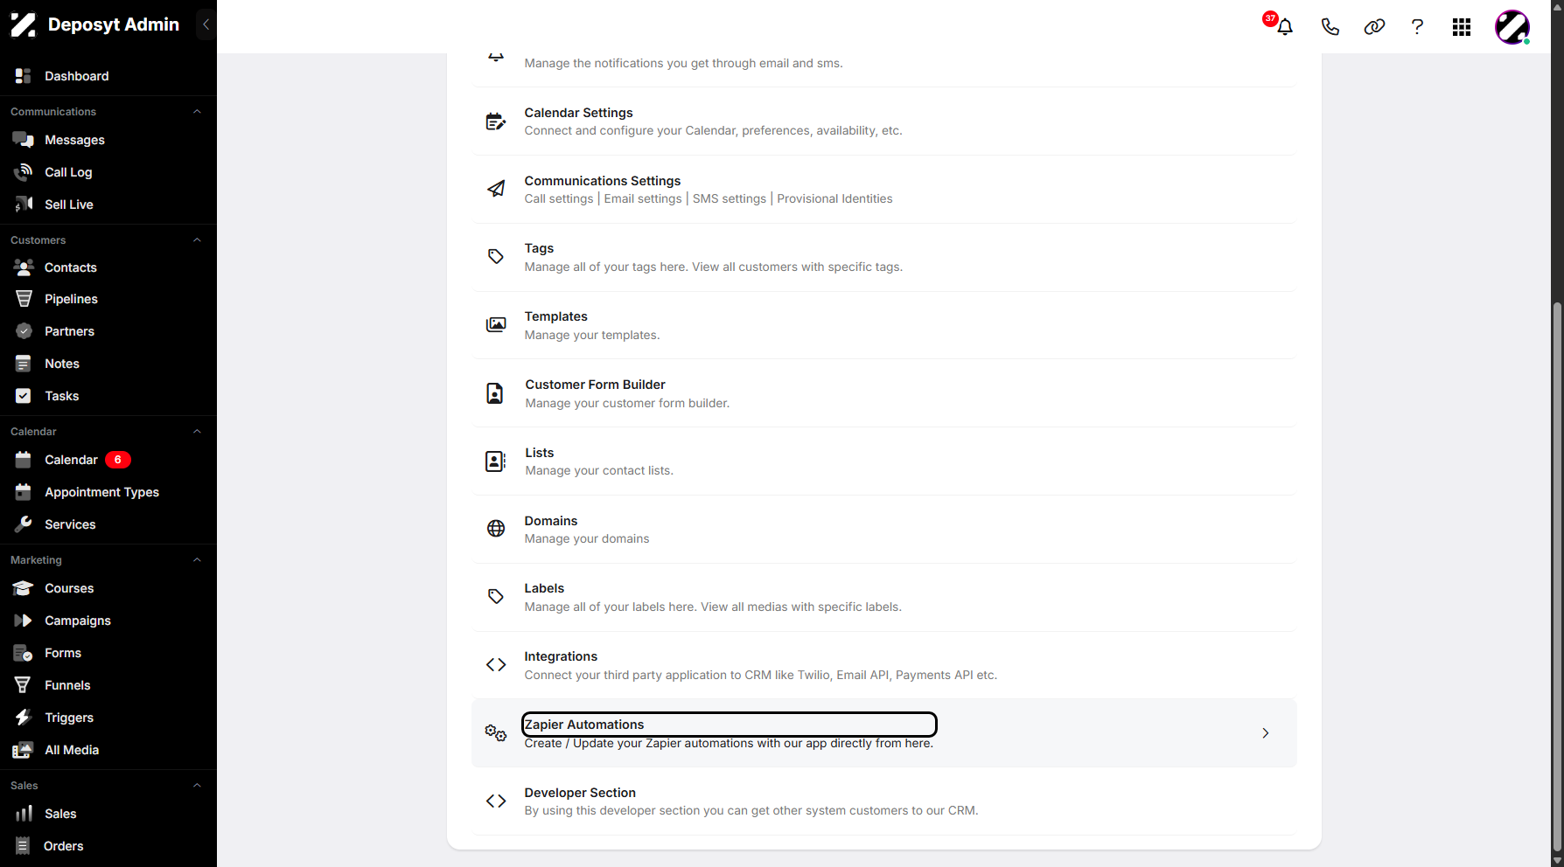Open the user profile avatar

[x=1512, y=27]
